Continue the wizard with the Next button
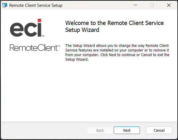Screen dimensions: 178x140 pyautogui.click(x=127, y=130)
